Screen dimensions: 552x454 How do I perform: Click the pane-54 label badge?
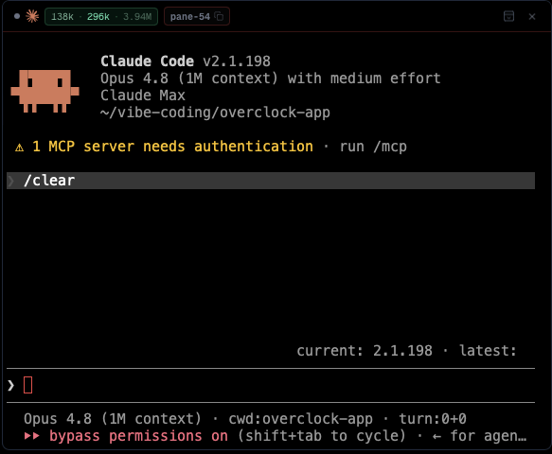pos(196,16)
